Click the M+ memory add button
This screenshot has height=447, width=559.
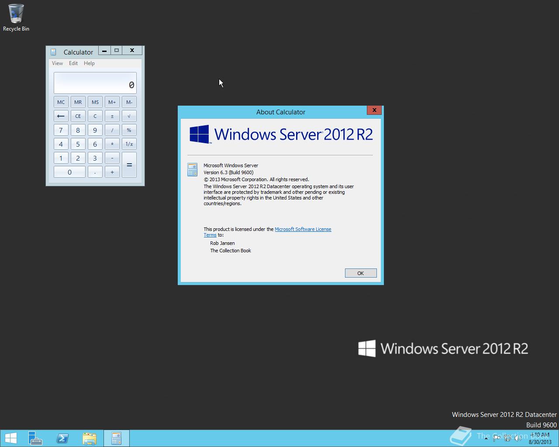(112, 102)
